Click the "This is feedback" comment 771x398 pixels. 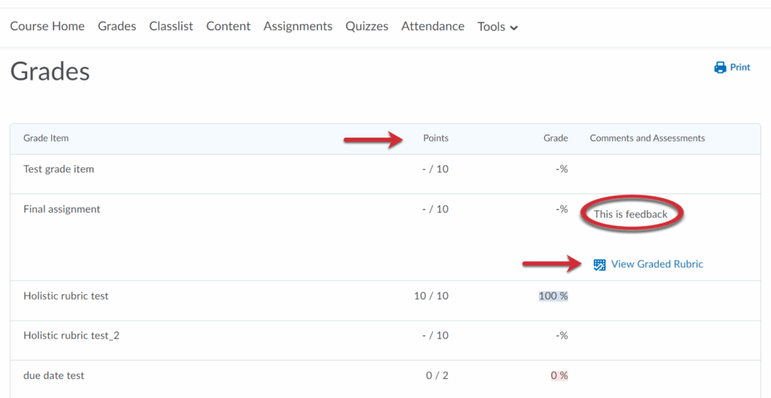[630, 214]
